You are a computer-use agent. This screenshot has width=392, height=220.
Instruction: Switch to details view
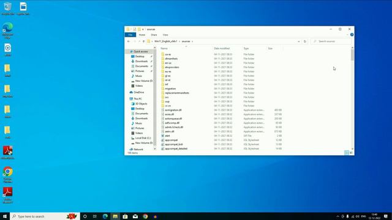347,153
